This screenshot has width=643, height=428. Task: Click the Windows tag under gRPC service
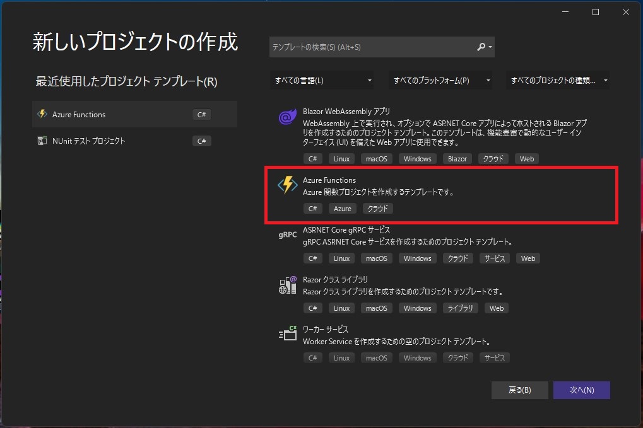[418, 258]
